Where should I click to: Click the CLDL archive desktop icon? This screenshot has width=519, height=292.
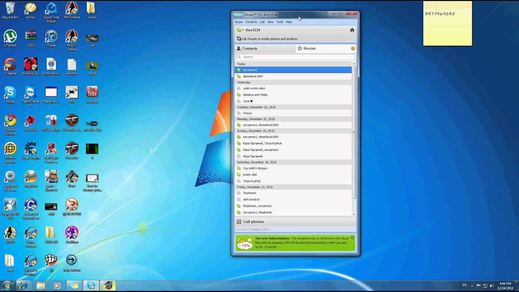click(31, 39)
